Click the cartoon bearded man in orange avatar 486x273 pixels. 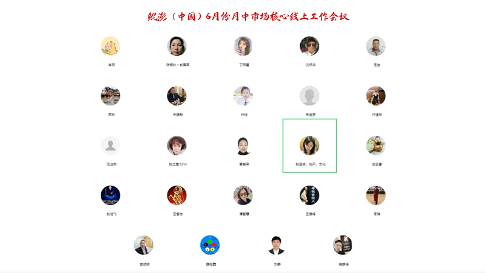click(376, 146)
